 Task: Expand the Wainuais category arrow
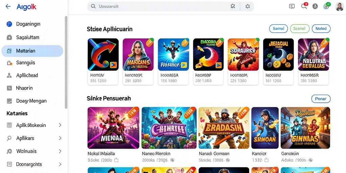[60, 151]
